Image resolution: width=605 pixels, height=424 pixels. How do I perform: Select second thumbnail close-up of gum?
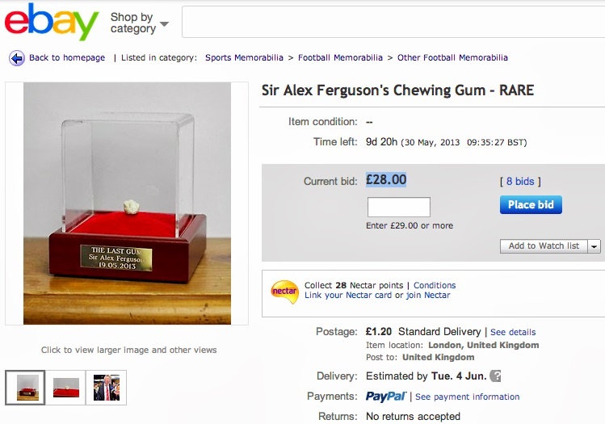[66, 388]
